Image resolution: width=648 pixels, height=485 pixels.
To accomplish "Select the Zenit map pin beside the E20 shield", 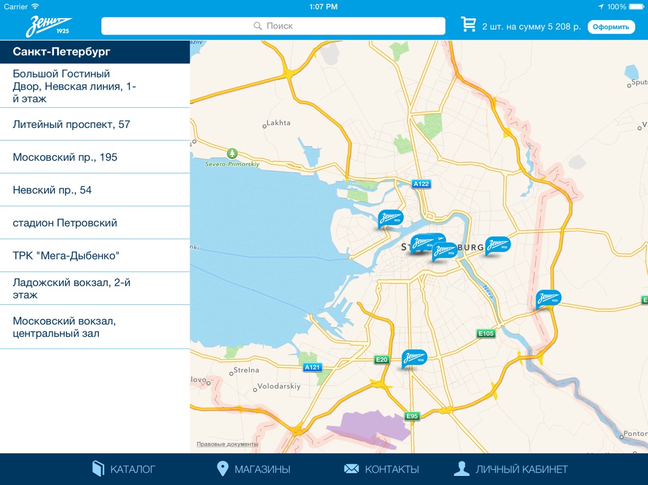I will [x=414, y=358].
